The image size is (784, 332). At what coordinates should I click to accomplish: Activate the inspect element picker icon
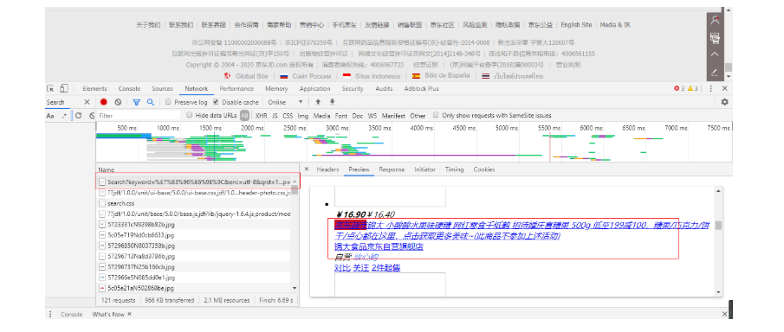50,89
